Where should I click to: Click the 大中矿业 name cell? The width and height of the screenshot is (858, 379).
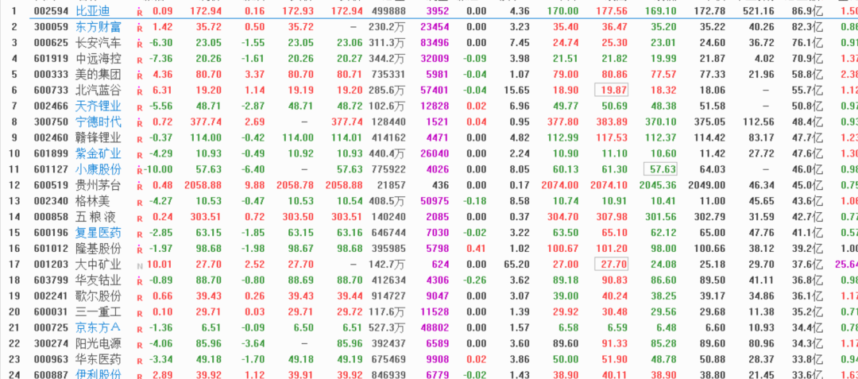[99, 265]
